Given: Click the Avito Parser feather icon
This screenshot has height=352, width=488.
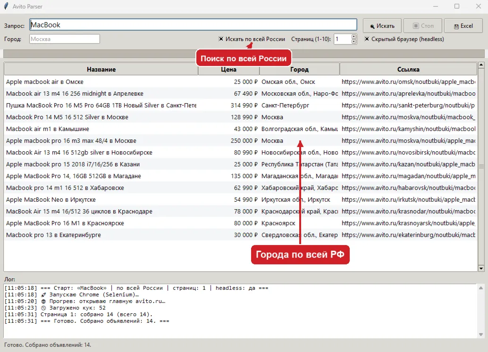Looking at the screenshot, I should pos(6,6).
